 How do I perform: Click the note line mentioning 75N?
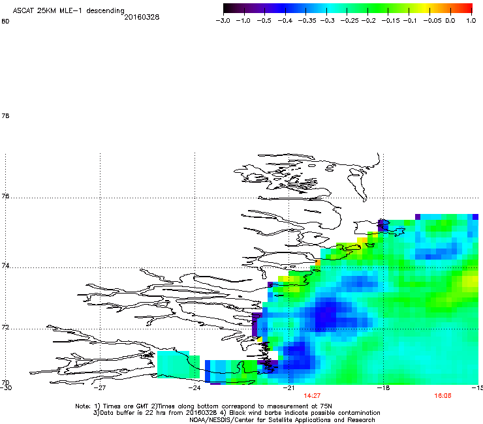point(204,406)
